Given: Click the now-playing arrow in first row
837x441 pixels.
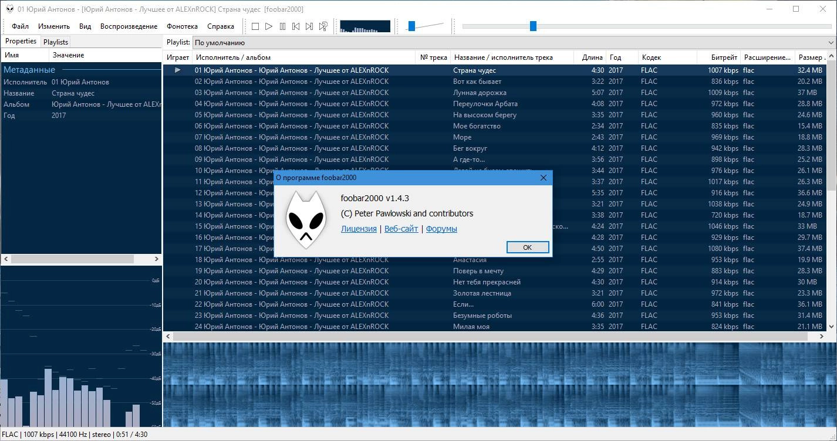Looking at the screenshot, I should pos(178,70).
